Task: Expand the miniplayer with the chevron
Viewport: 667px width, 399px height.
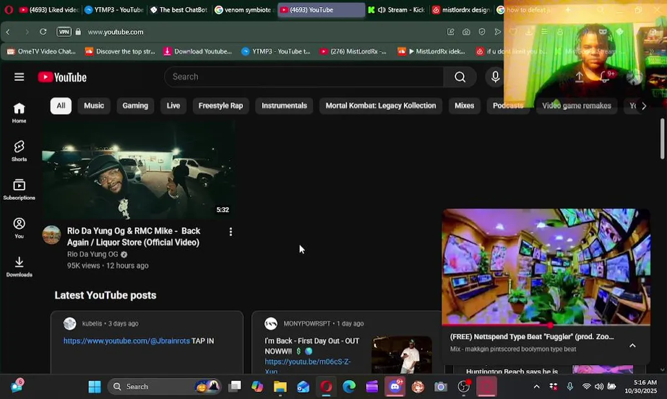Action: click(632, 345)
